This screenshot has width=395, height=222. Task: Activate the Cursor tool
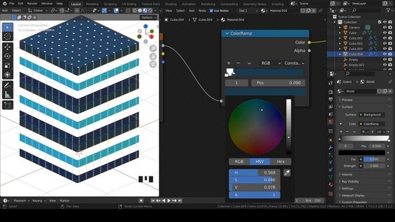7,36
